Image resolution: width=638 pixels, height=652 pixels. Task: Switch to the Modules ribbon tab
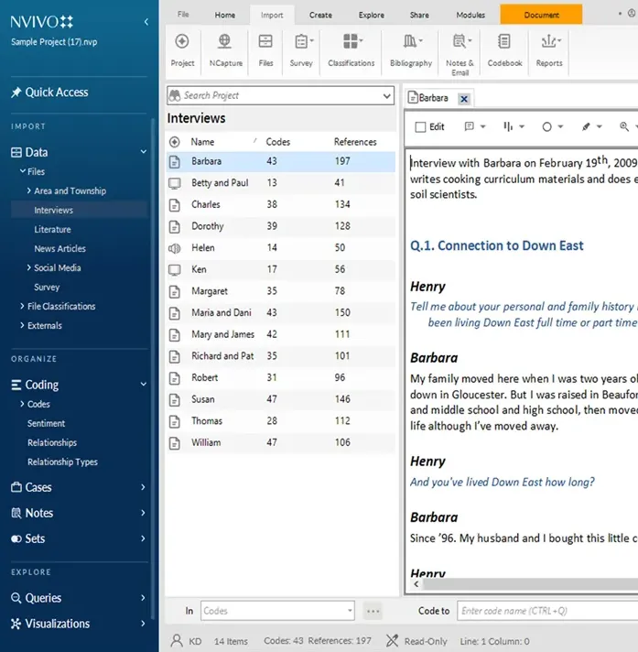coord(470,15)
